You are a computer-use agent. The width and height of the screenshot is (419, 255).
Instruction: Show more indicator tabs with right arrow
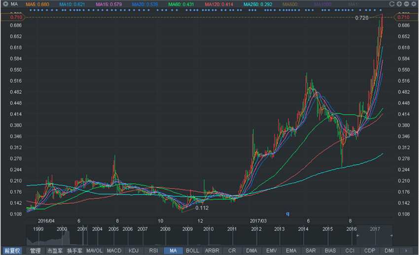406,251
